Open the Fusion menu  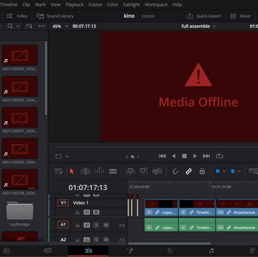[96, 5]
